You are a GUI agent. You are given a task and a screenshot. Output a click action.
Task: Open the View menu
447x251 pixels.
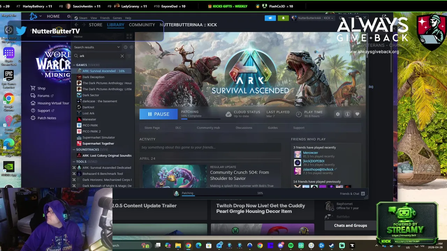[94, 18]
